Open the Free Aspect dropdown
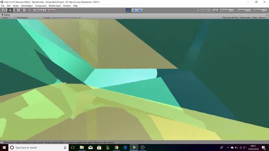Screen dimensions: 269x151 point(30,18)
